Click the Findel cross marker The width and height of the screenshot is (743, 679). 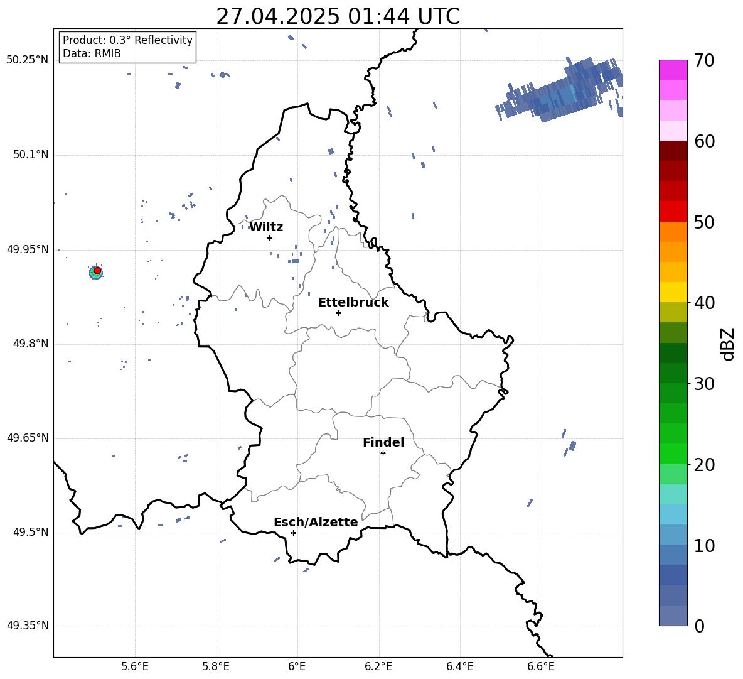[x=383, y=454]
